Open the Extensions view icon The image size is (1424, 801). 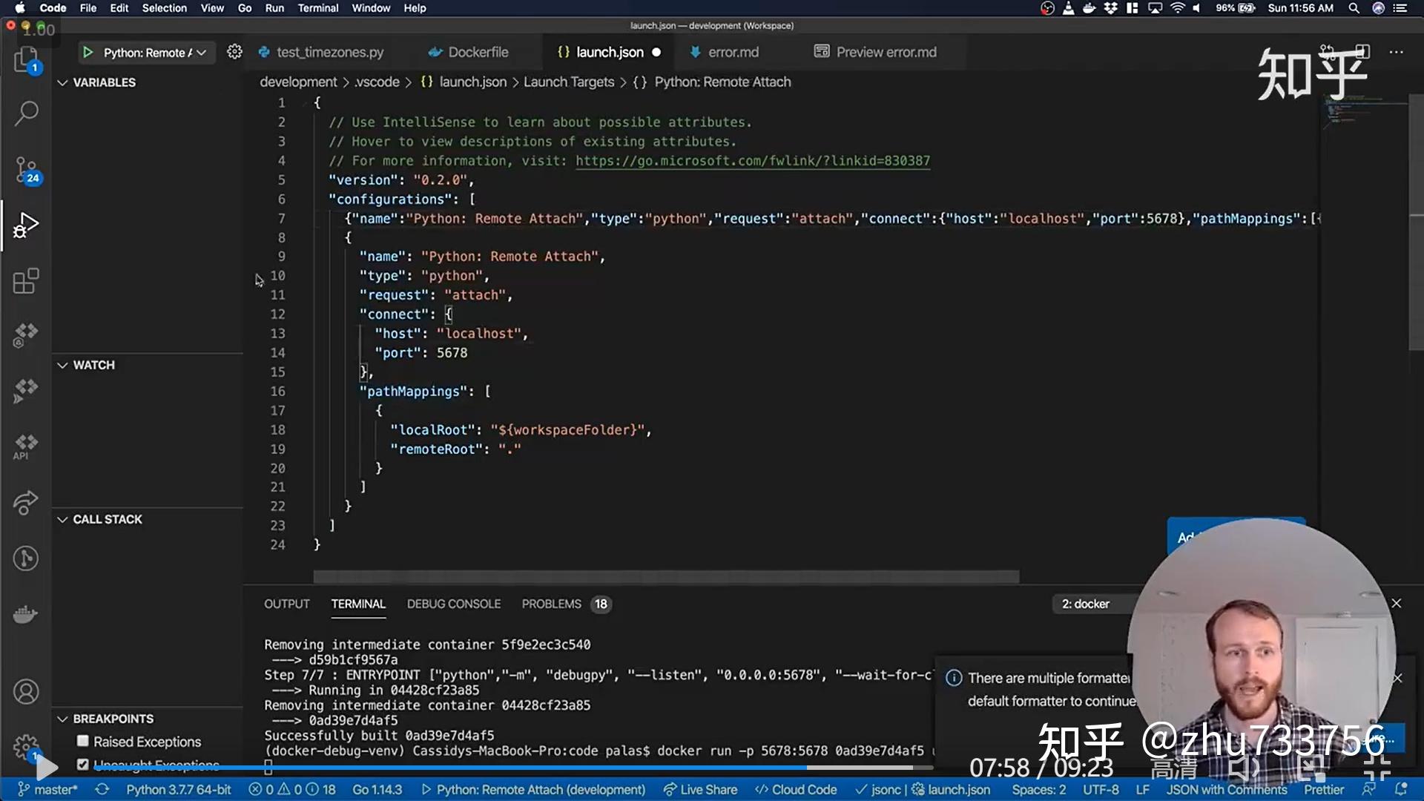click(x=26, y=281)
